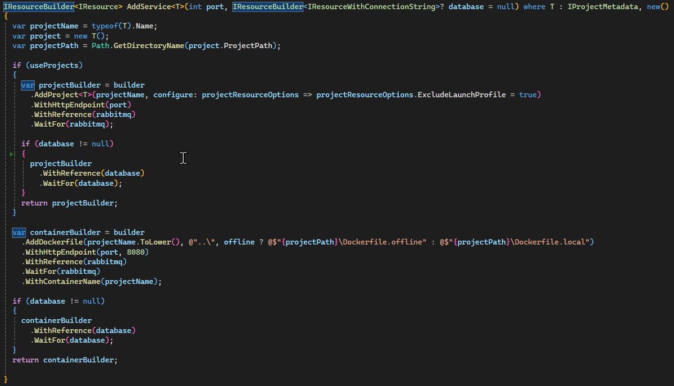This screenshot has width=674, height=386.
Task: Click the green run-to-click arrow glyph
Action: pos(11,154)
